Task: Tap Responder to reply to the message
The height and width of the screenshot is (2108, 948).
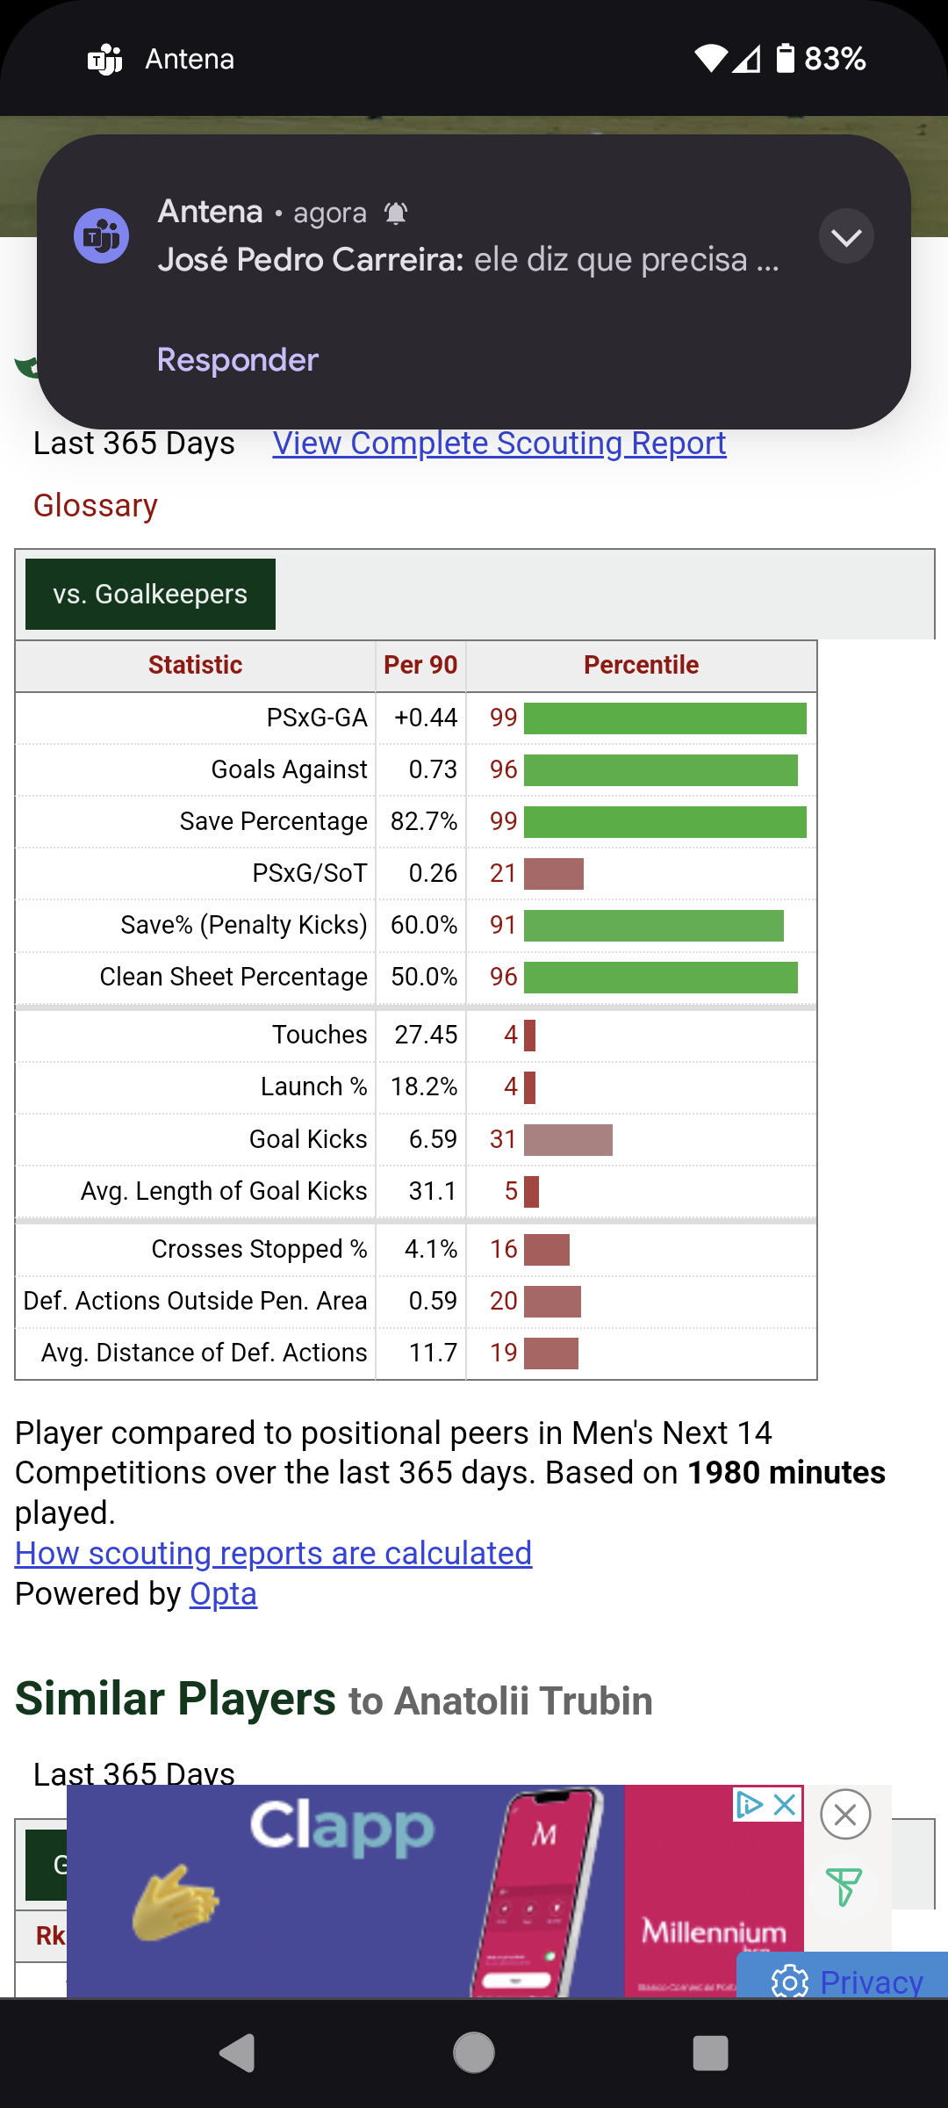Action: 237,360
